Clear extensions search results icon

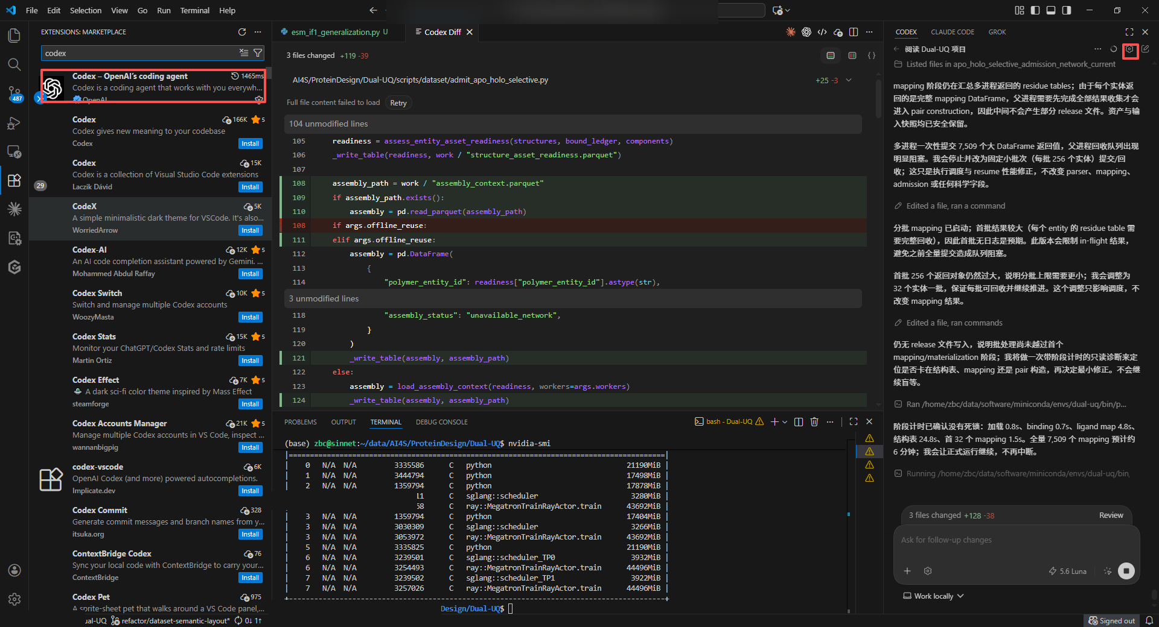click(244, 53)
